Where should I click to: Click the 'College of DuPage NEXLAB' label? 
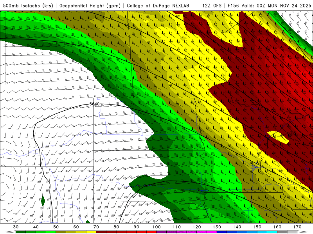(158, 5)
